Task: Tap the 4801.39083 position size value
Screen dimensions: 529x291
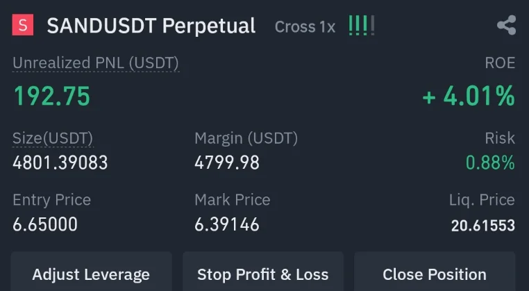Action: [60, 163]
